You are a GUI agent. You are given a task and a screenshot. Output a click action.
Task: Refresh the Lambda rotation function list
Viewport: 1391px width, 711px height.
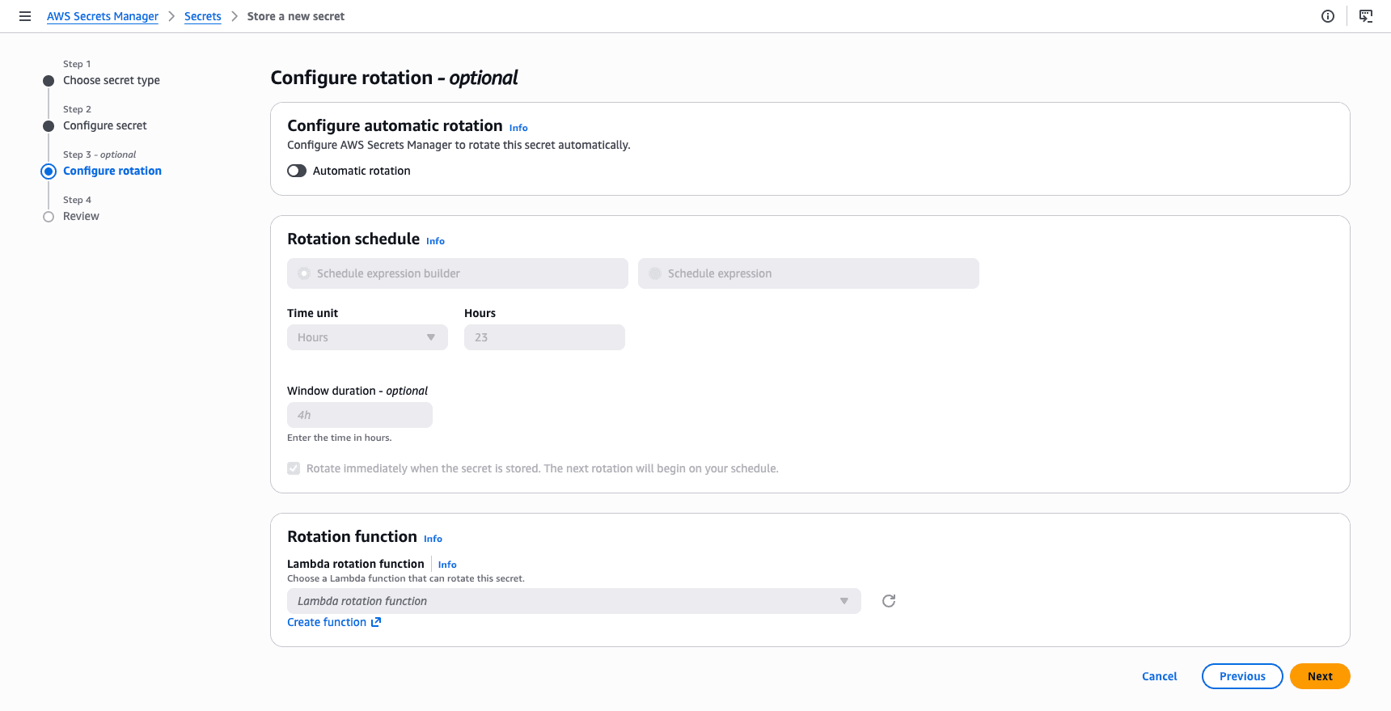889,601
